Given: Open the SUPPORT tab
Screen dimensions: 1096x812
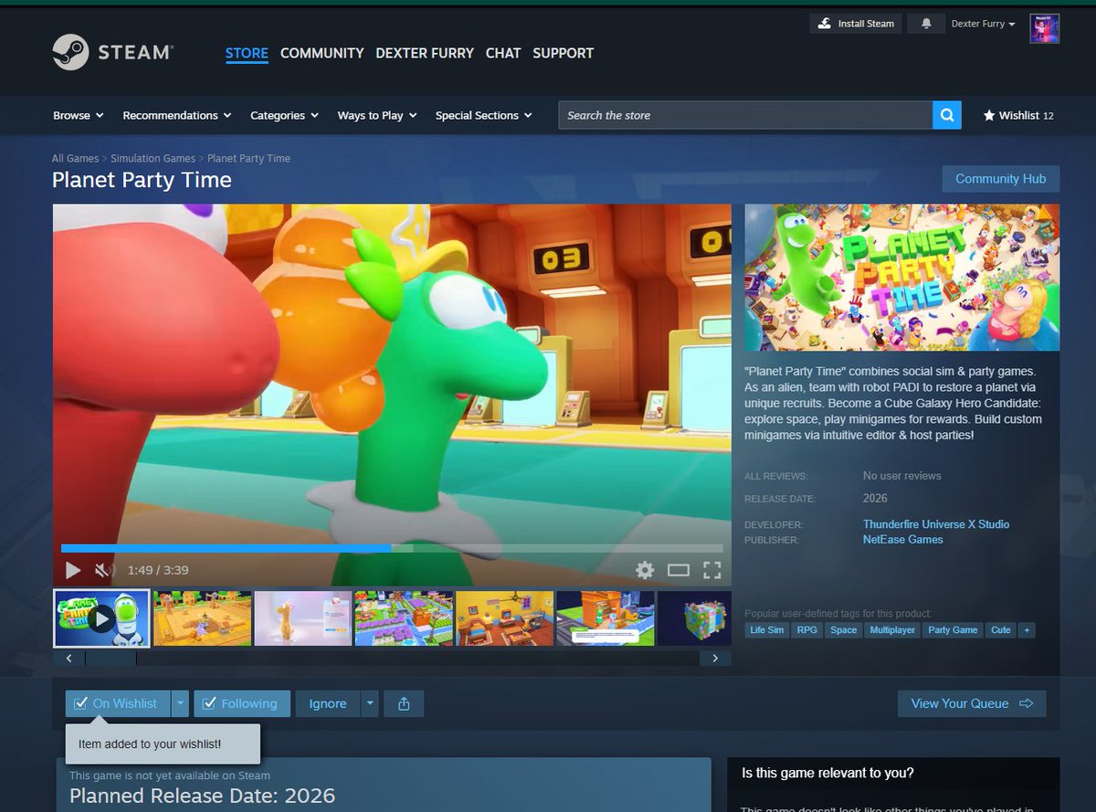Looking at the screenshot, I should 563,53.
